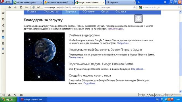This screenshot has width=182, height=102.
Task: Click the password wand key icon
Action: pyautogui.click(x=26, y=7)
